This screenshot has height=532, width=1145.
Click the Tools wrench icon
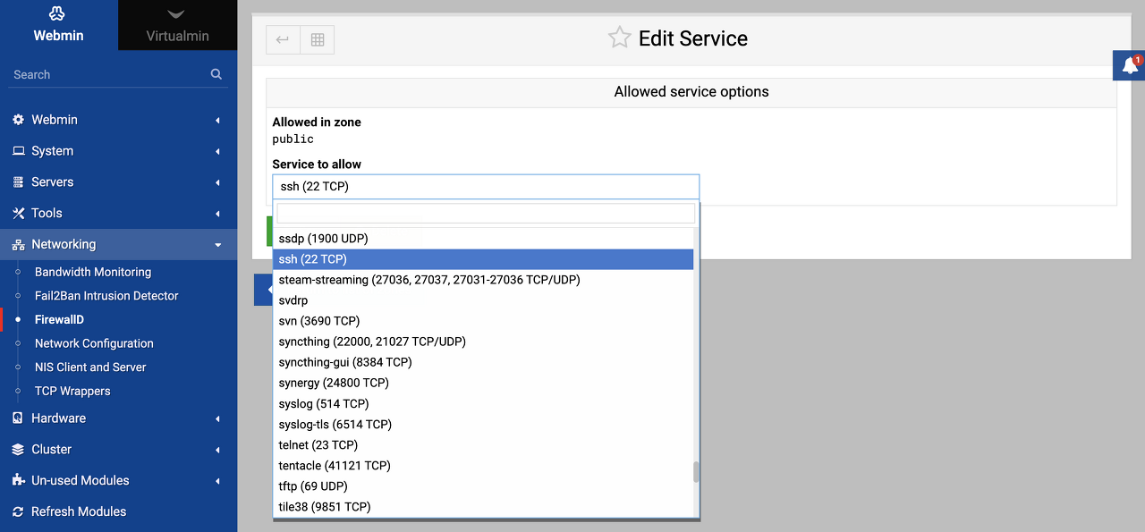click(x=18, y=213)
